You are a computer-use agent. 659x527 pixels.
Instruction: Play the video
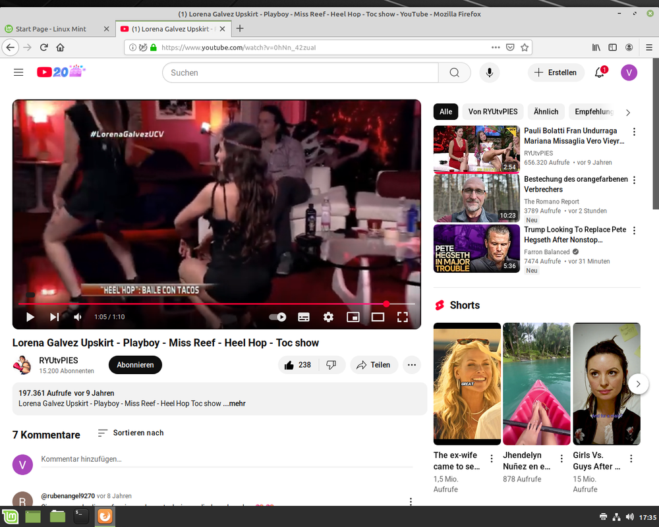(30, 317)
